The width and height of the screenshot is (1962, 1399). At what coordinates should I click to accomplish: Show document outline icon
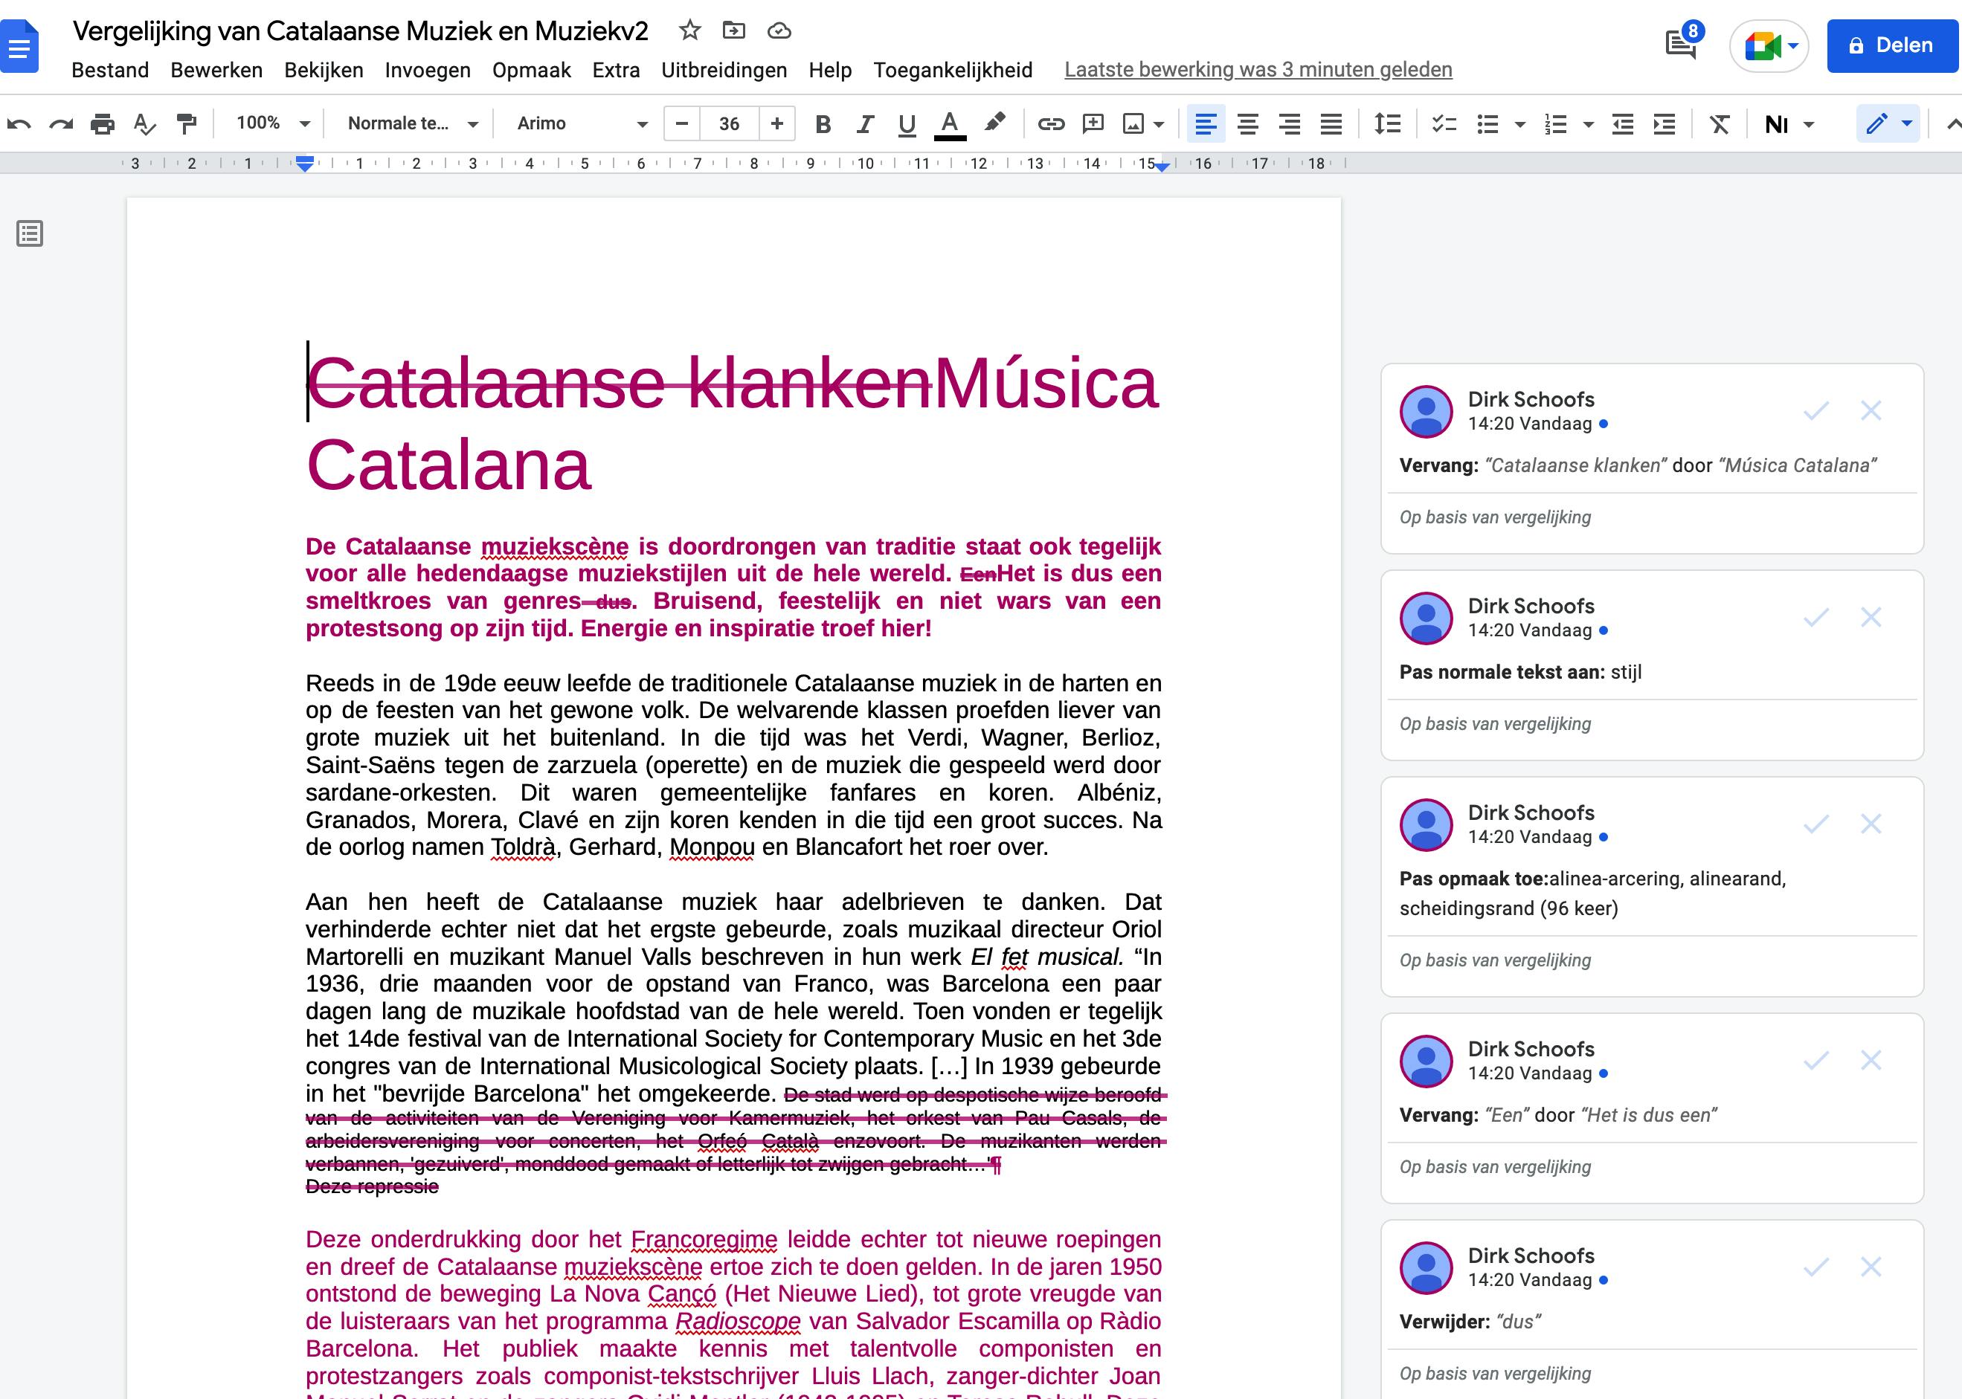(30, 233)
